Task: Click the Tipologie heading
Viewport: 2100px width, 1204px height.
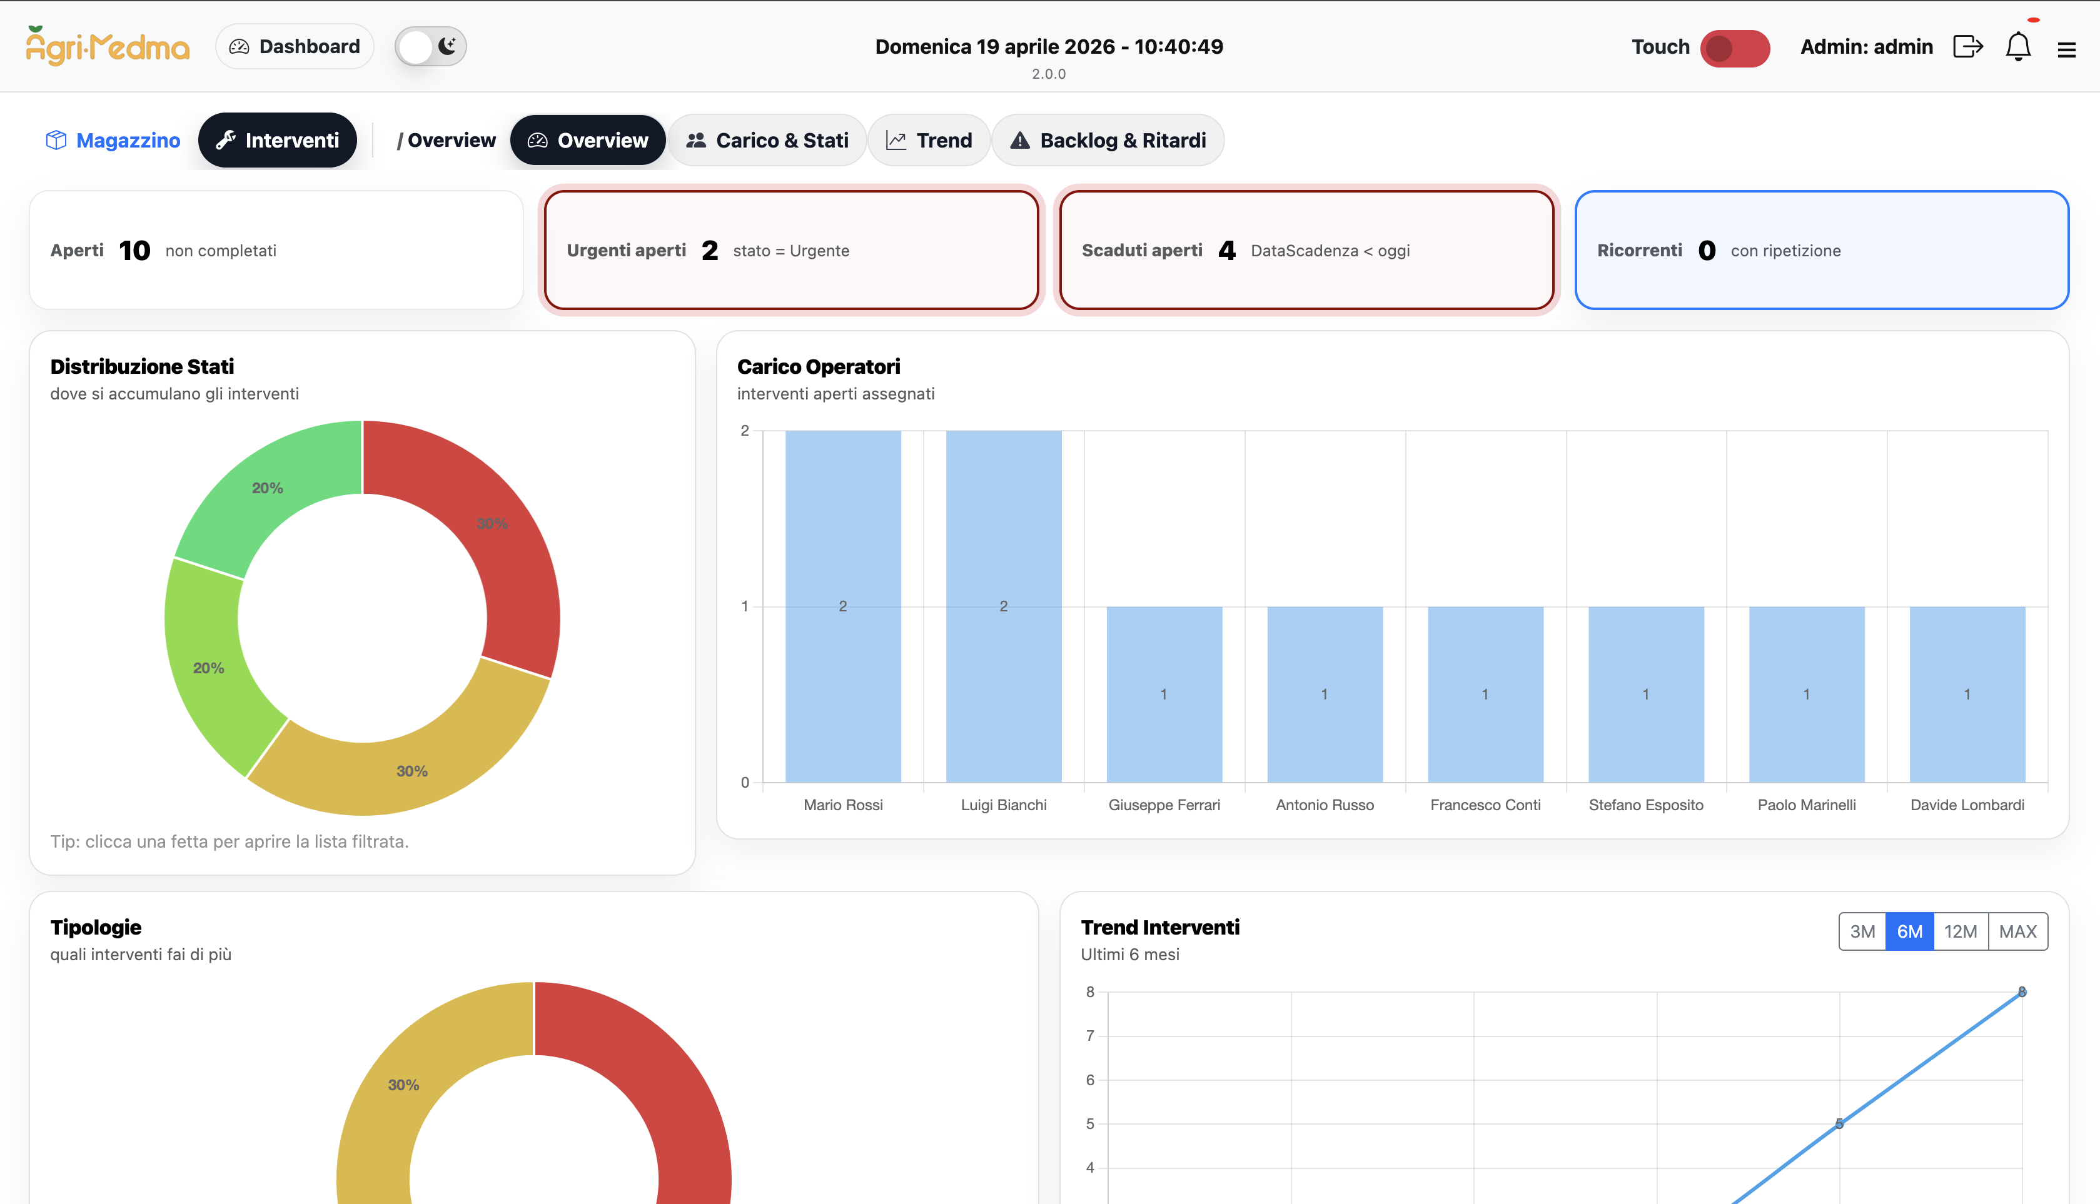Action: pos(96,927)
